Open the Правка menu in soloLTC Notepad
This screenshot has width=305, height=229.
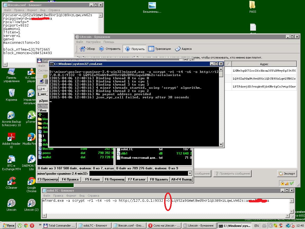[x=58, y=196]
